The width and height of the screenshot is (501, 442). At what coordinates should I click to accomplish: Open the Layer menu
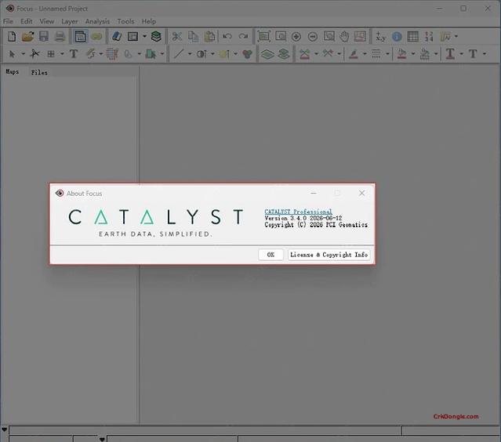click(69, 21)
